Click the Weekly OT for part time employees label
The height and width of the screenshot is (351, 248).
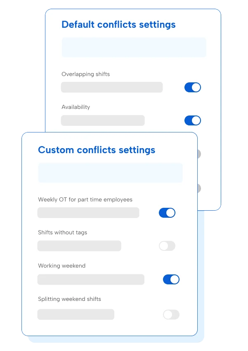pyautogui.click(x=85, y=200)
